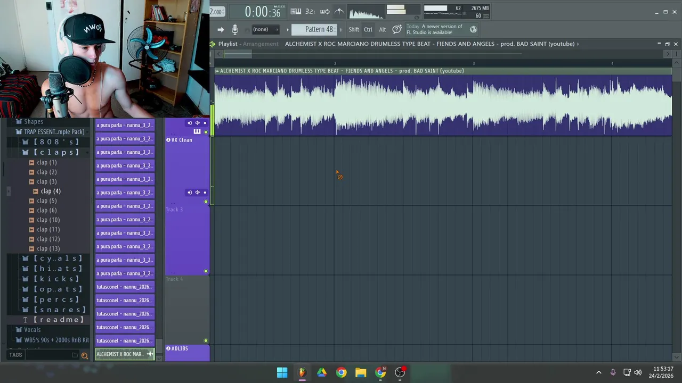The height and width of the screenshot is (383, 682).
Task: Open the help question-mark icon beside Alt
Action: (397, 29)
